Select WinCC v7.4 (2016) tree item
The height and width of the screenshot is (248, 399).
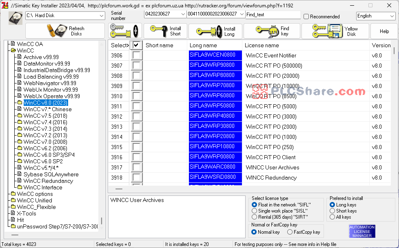[x=45, y=122]
